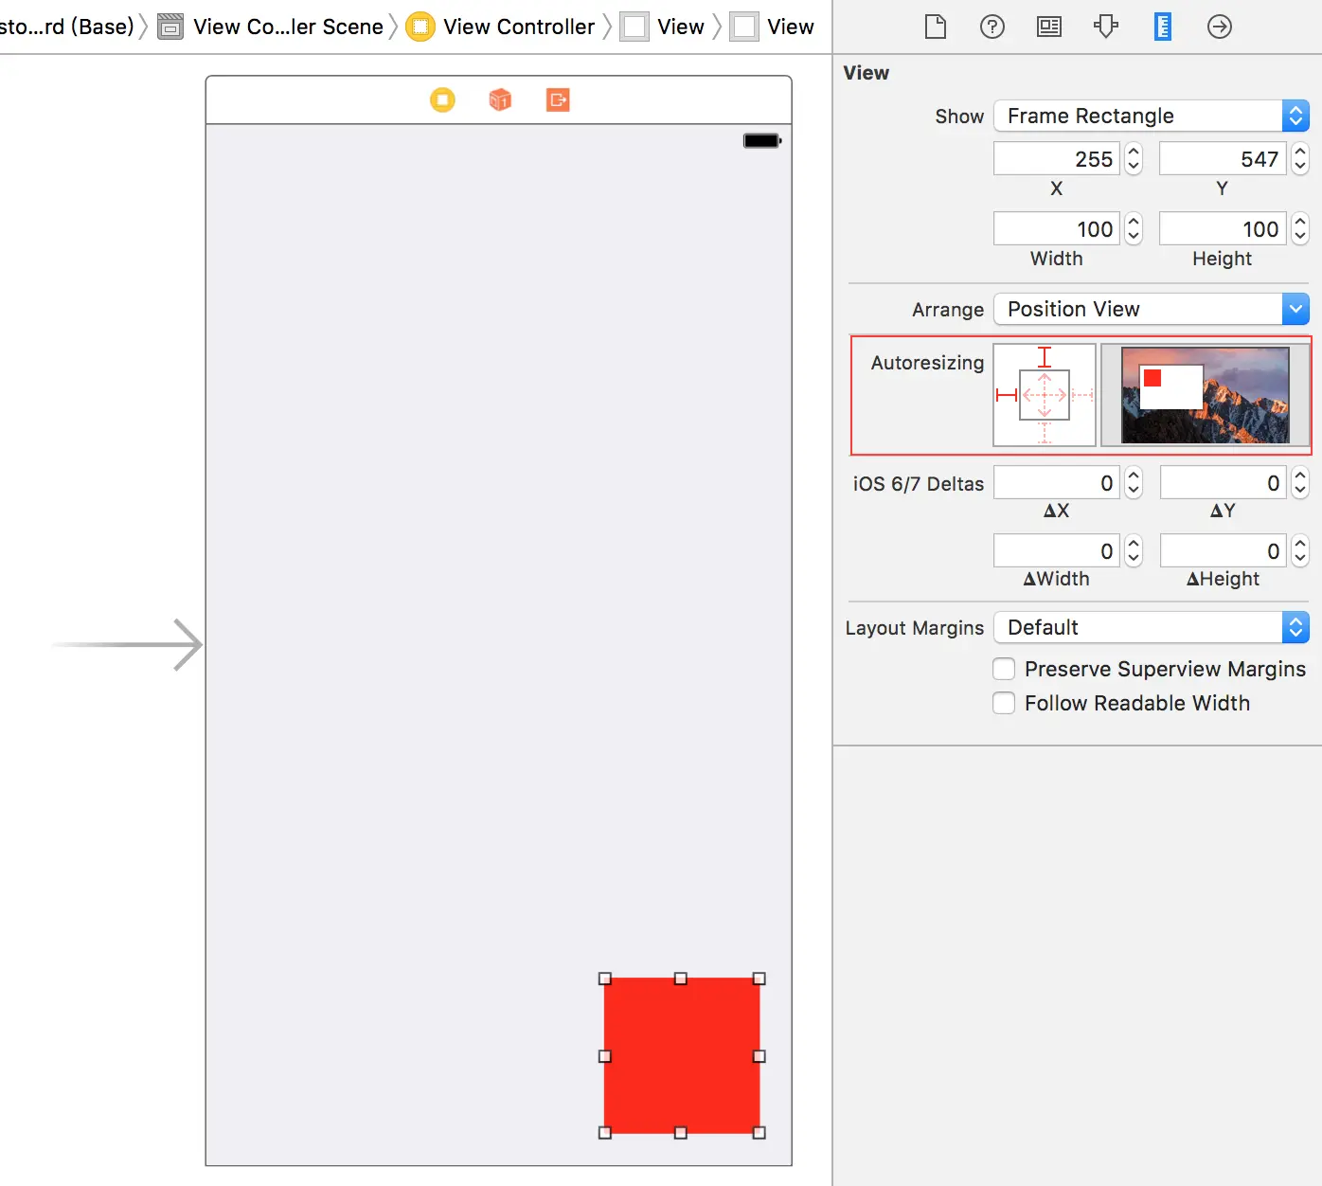Click the Exit icon in scene dock
The width and height of the screenshot is (1322, 1186).
tap(558, 99)
